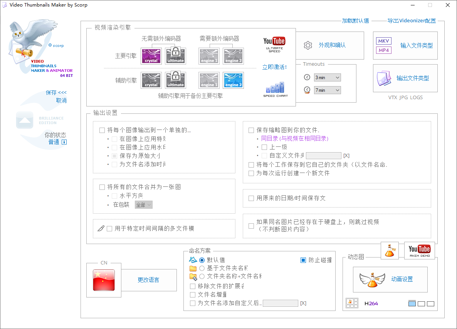
Task: Open the Speed Chart
Action: [275, 88]
